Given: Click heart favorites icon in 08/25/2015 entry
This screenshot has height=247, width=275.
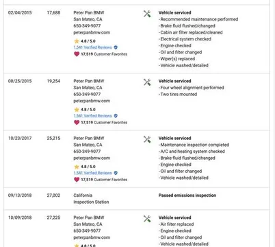Looking at the screenshot, I should [x=77, y=123].
